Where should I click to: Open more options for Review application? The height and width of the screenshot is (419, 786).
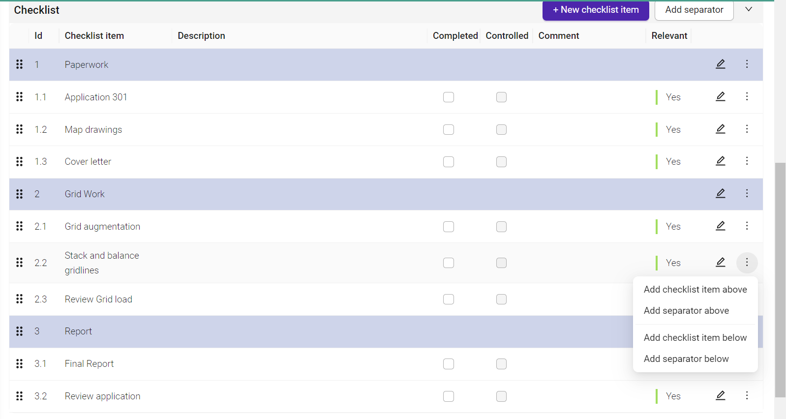[x=747, y=395]
